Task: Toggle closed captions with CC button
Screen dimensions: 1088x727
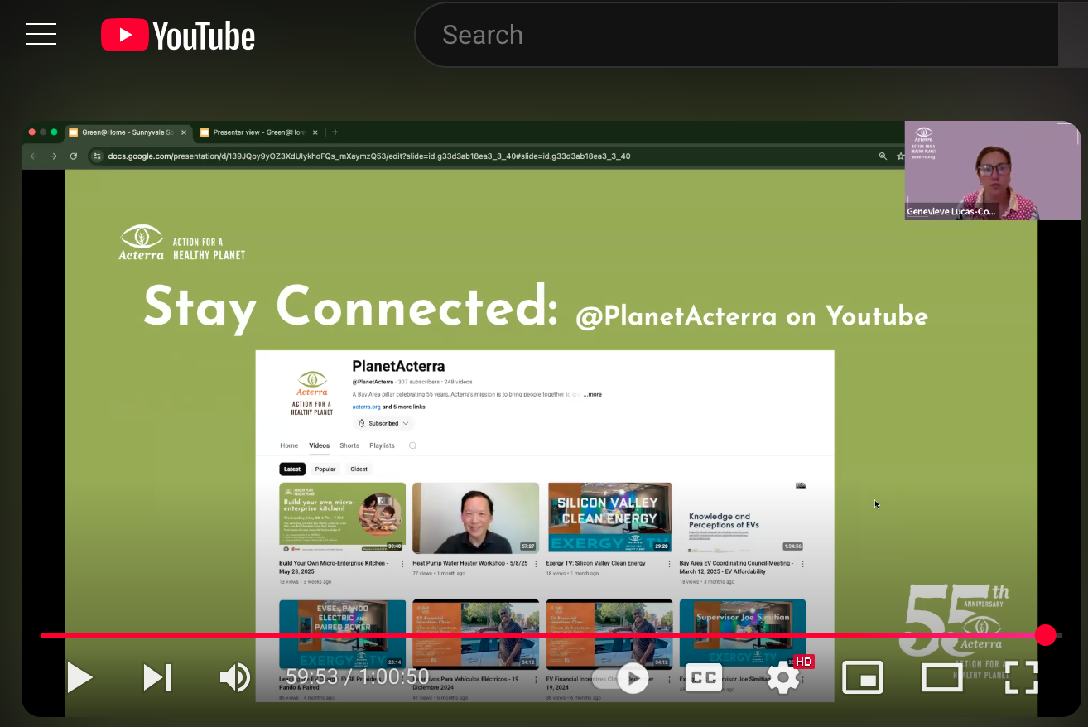Action: (704, 677)
